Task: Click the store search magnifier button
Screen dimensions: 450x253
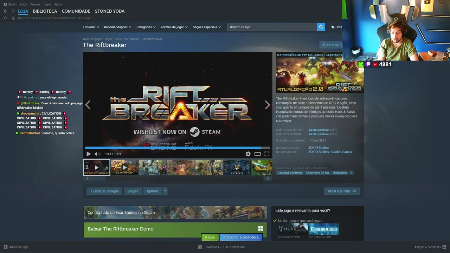Action: coord(321,27)
